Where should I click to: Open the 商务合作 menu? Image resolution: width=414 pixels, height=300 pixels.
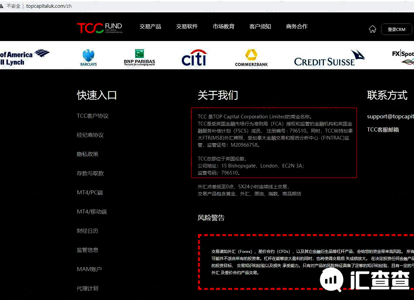(297, 27)
